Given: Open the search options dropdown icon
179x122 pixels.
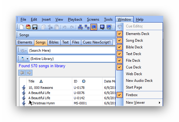Looking at the screenshot, I should pyautogui.click(x=24, y=51).
